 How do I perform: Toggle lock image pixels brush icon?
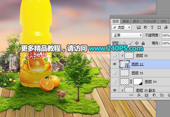tap(131, 43)
